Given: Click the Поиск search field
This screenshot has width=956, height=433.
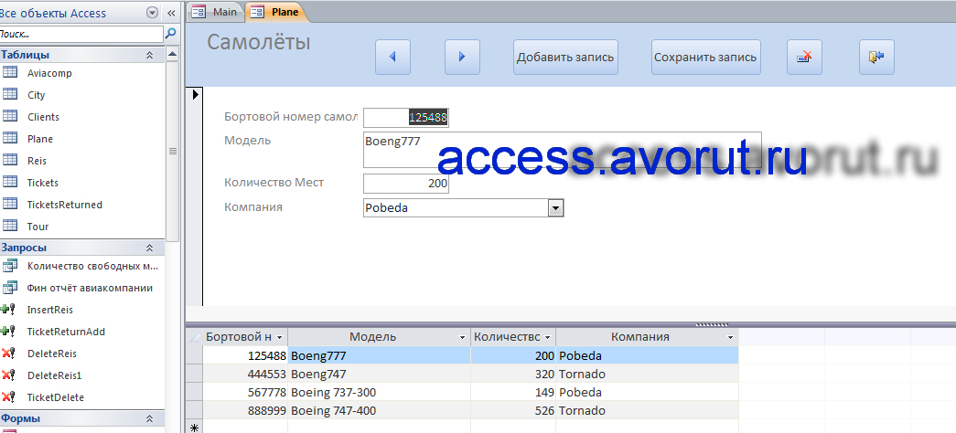Looking at the screenshot, I should pyautogui.click(x=81, y=34).
